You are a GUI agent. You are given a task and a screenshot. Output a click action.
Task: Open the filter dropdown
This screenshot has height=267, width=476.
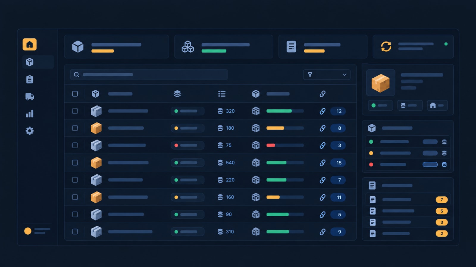(327, 74)
